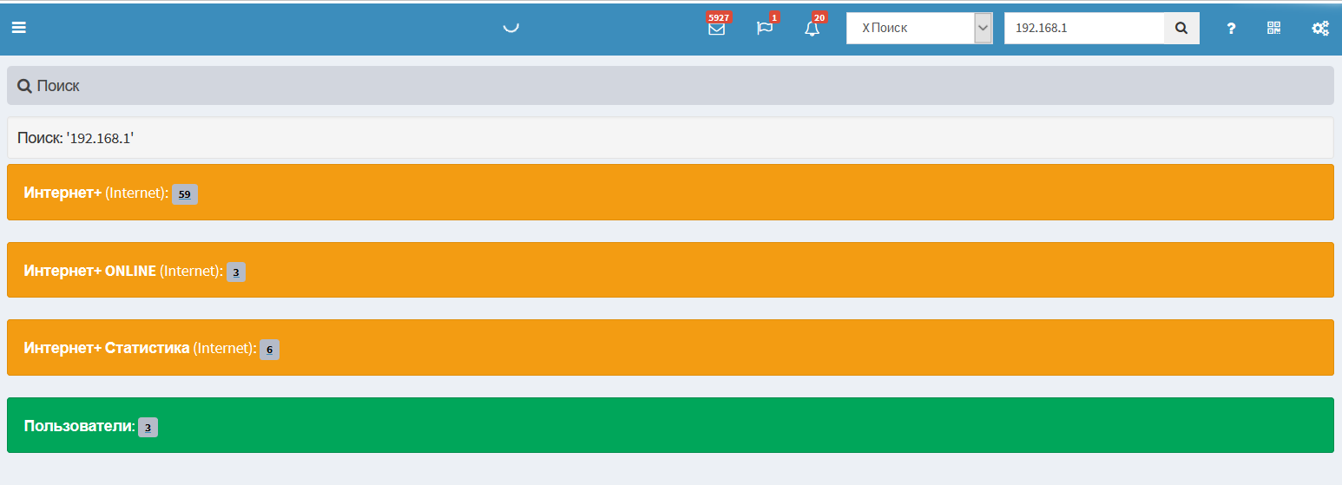Click the 59 count badge

click(x=184, y=194)
